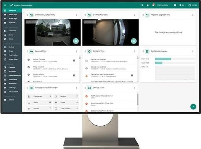The height and width of the screenshot is (149, 201).
Task: Click Companies tile in Access control overview
Action: [x=39, y=96]
